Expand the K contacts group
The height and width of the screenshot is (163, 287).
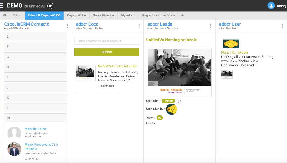pyautogui.click(x=35, y=97)
